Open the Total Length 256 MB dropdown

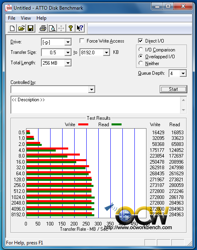click(68, 63)
